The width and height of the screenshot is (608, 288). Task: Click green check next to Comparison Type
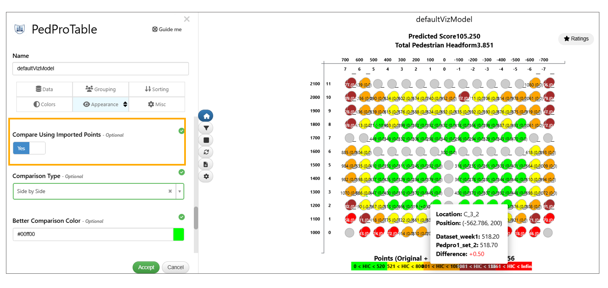tap(182, 172)
